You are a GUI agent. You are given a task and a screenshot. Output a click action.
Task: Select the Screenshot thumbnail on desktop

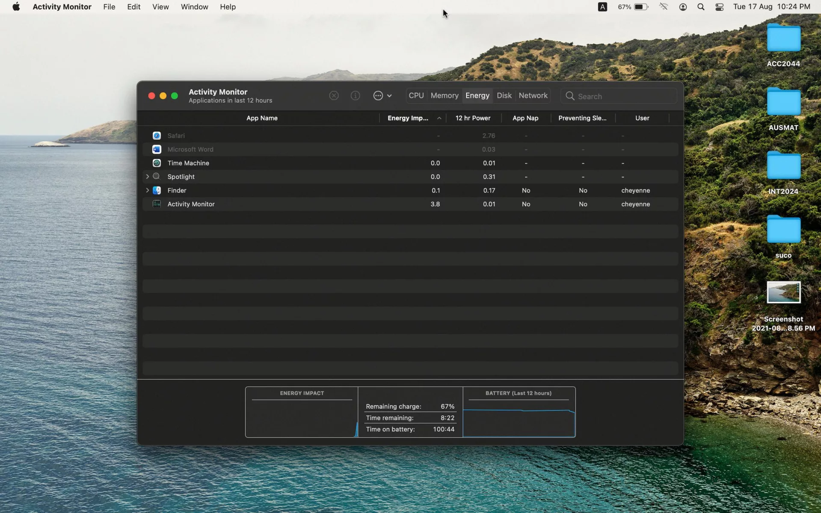(783, 292)
